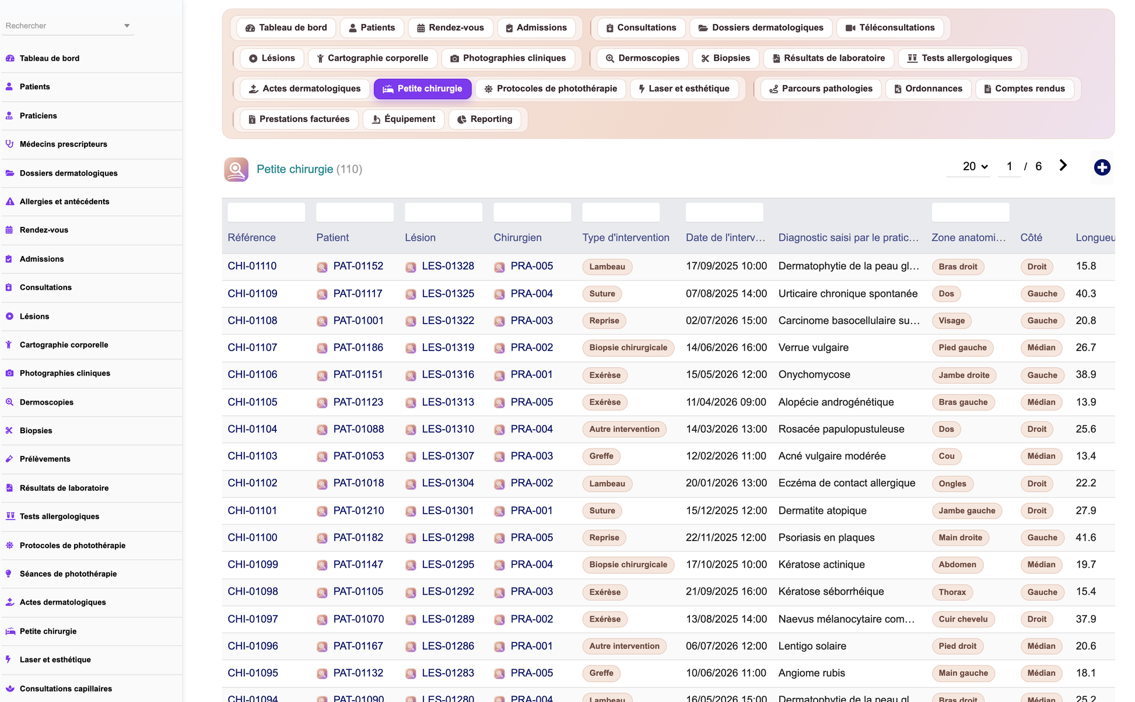This screenshot has height=702, width=1135.
Task: Click the Petite chirurgie module logo icon
Action: (236, 170)
